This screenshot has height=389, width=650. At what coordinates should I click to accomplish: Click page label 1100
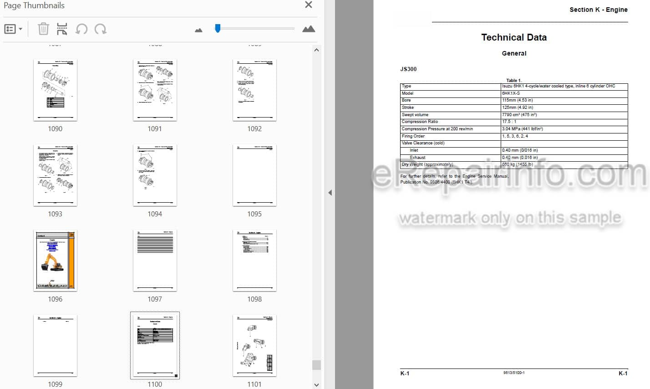pos(155,384)
